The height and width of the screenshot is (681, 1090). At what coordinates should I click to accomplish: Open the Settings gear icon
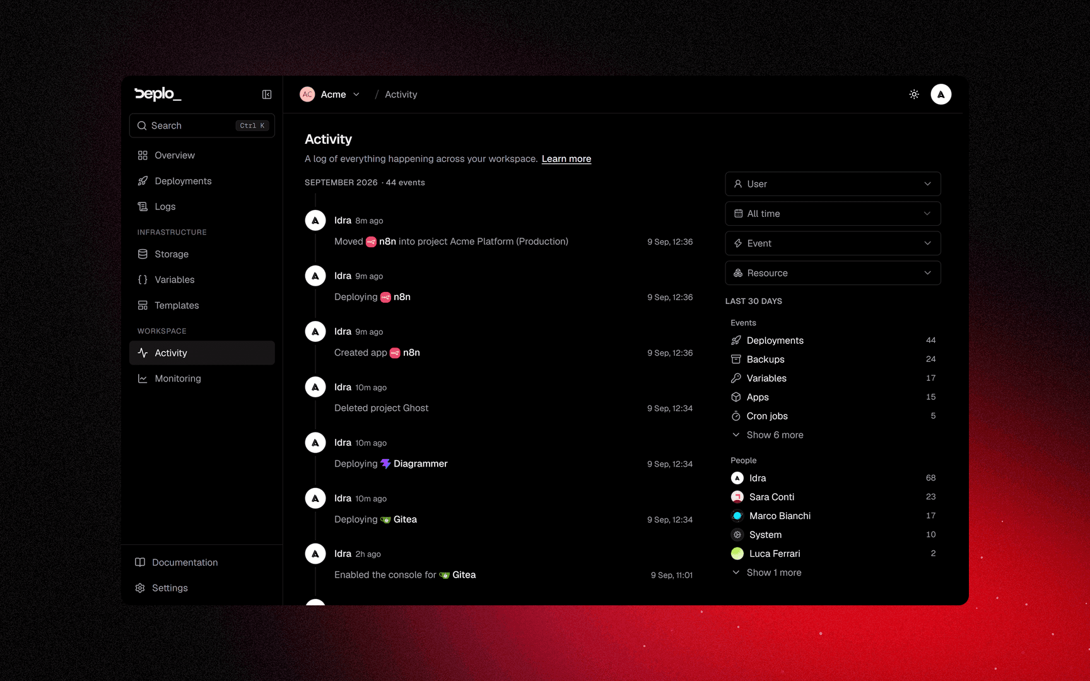tap(140, 588)
